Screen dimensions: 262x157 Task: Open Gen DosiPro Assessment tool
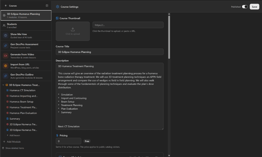click(26, 46)
